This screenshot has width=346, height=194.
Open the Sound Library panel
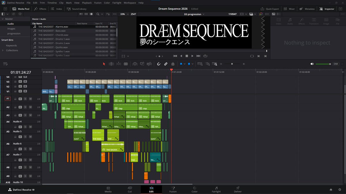coord(76,9)
